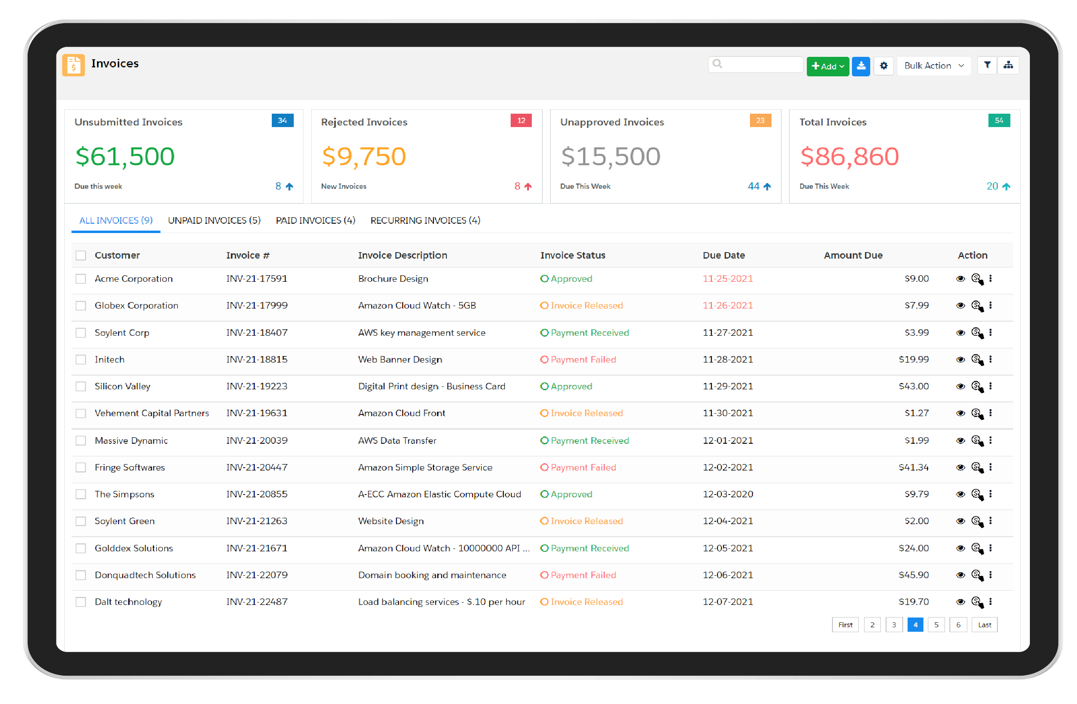Open three-dot menu for Soylent Corp row

coord(990,333)
